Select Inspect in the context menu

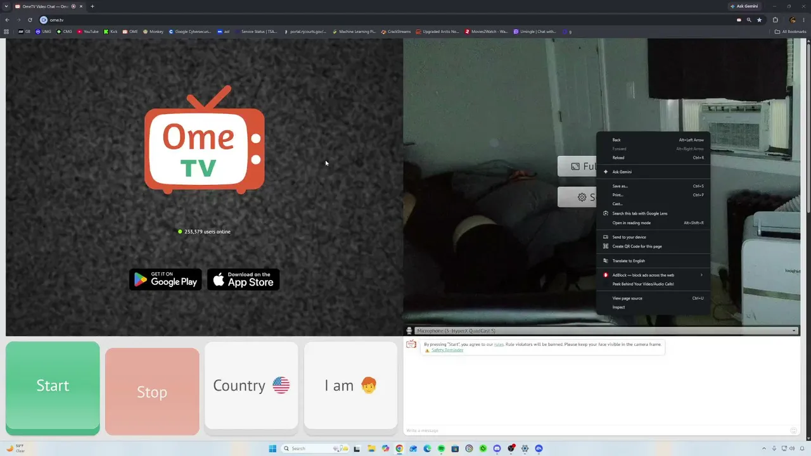click(653, 307)
